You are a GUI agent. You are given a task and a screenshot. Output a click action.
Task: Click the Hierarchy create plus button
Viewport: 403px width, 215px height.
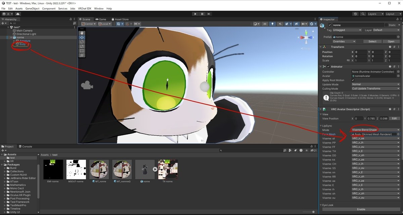pos(3,23)
